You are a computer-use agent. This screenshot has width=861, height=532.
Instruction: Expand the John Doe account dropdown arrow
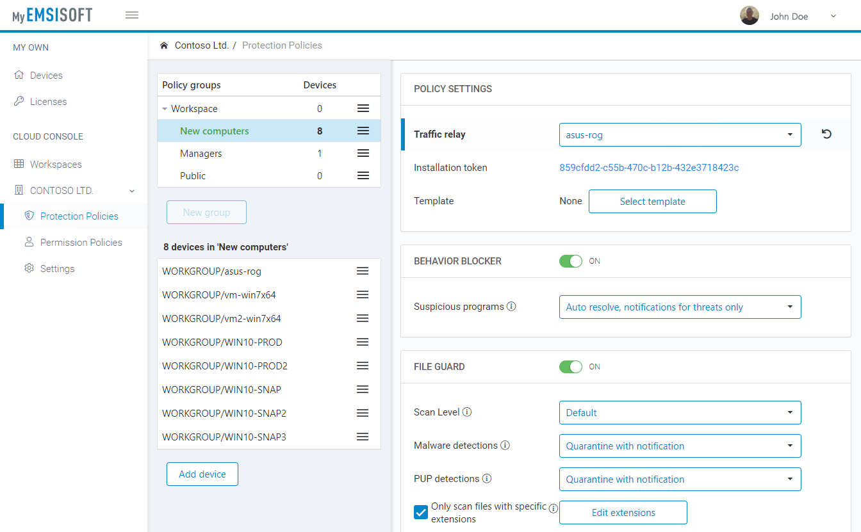[833, 16]
